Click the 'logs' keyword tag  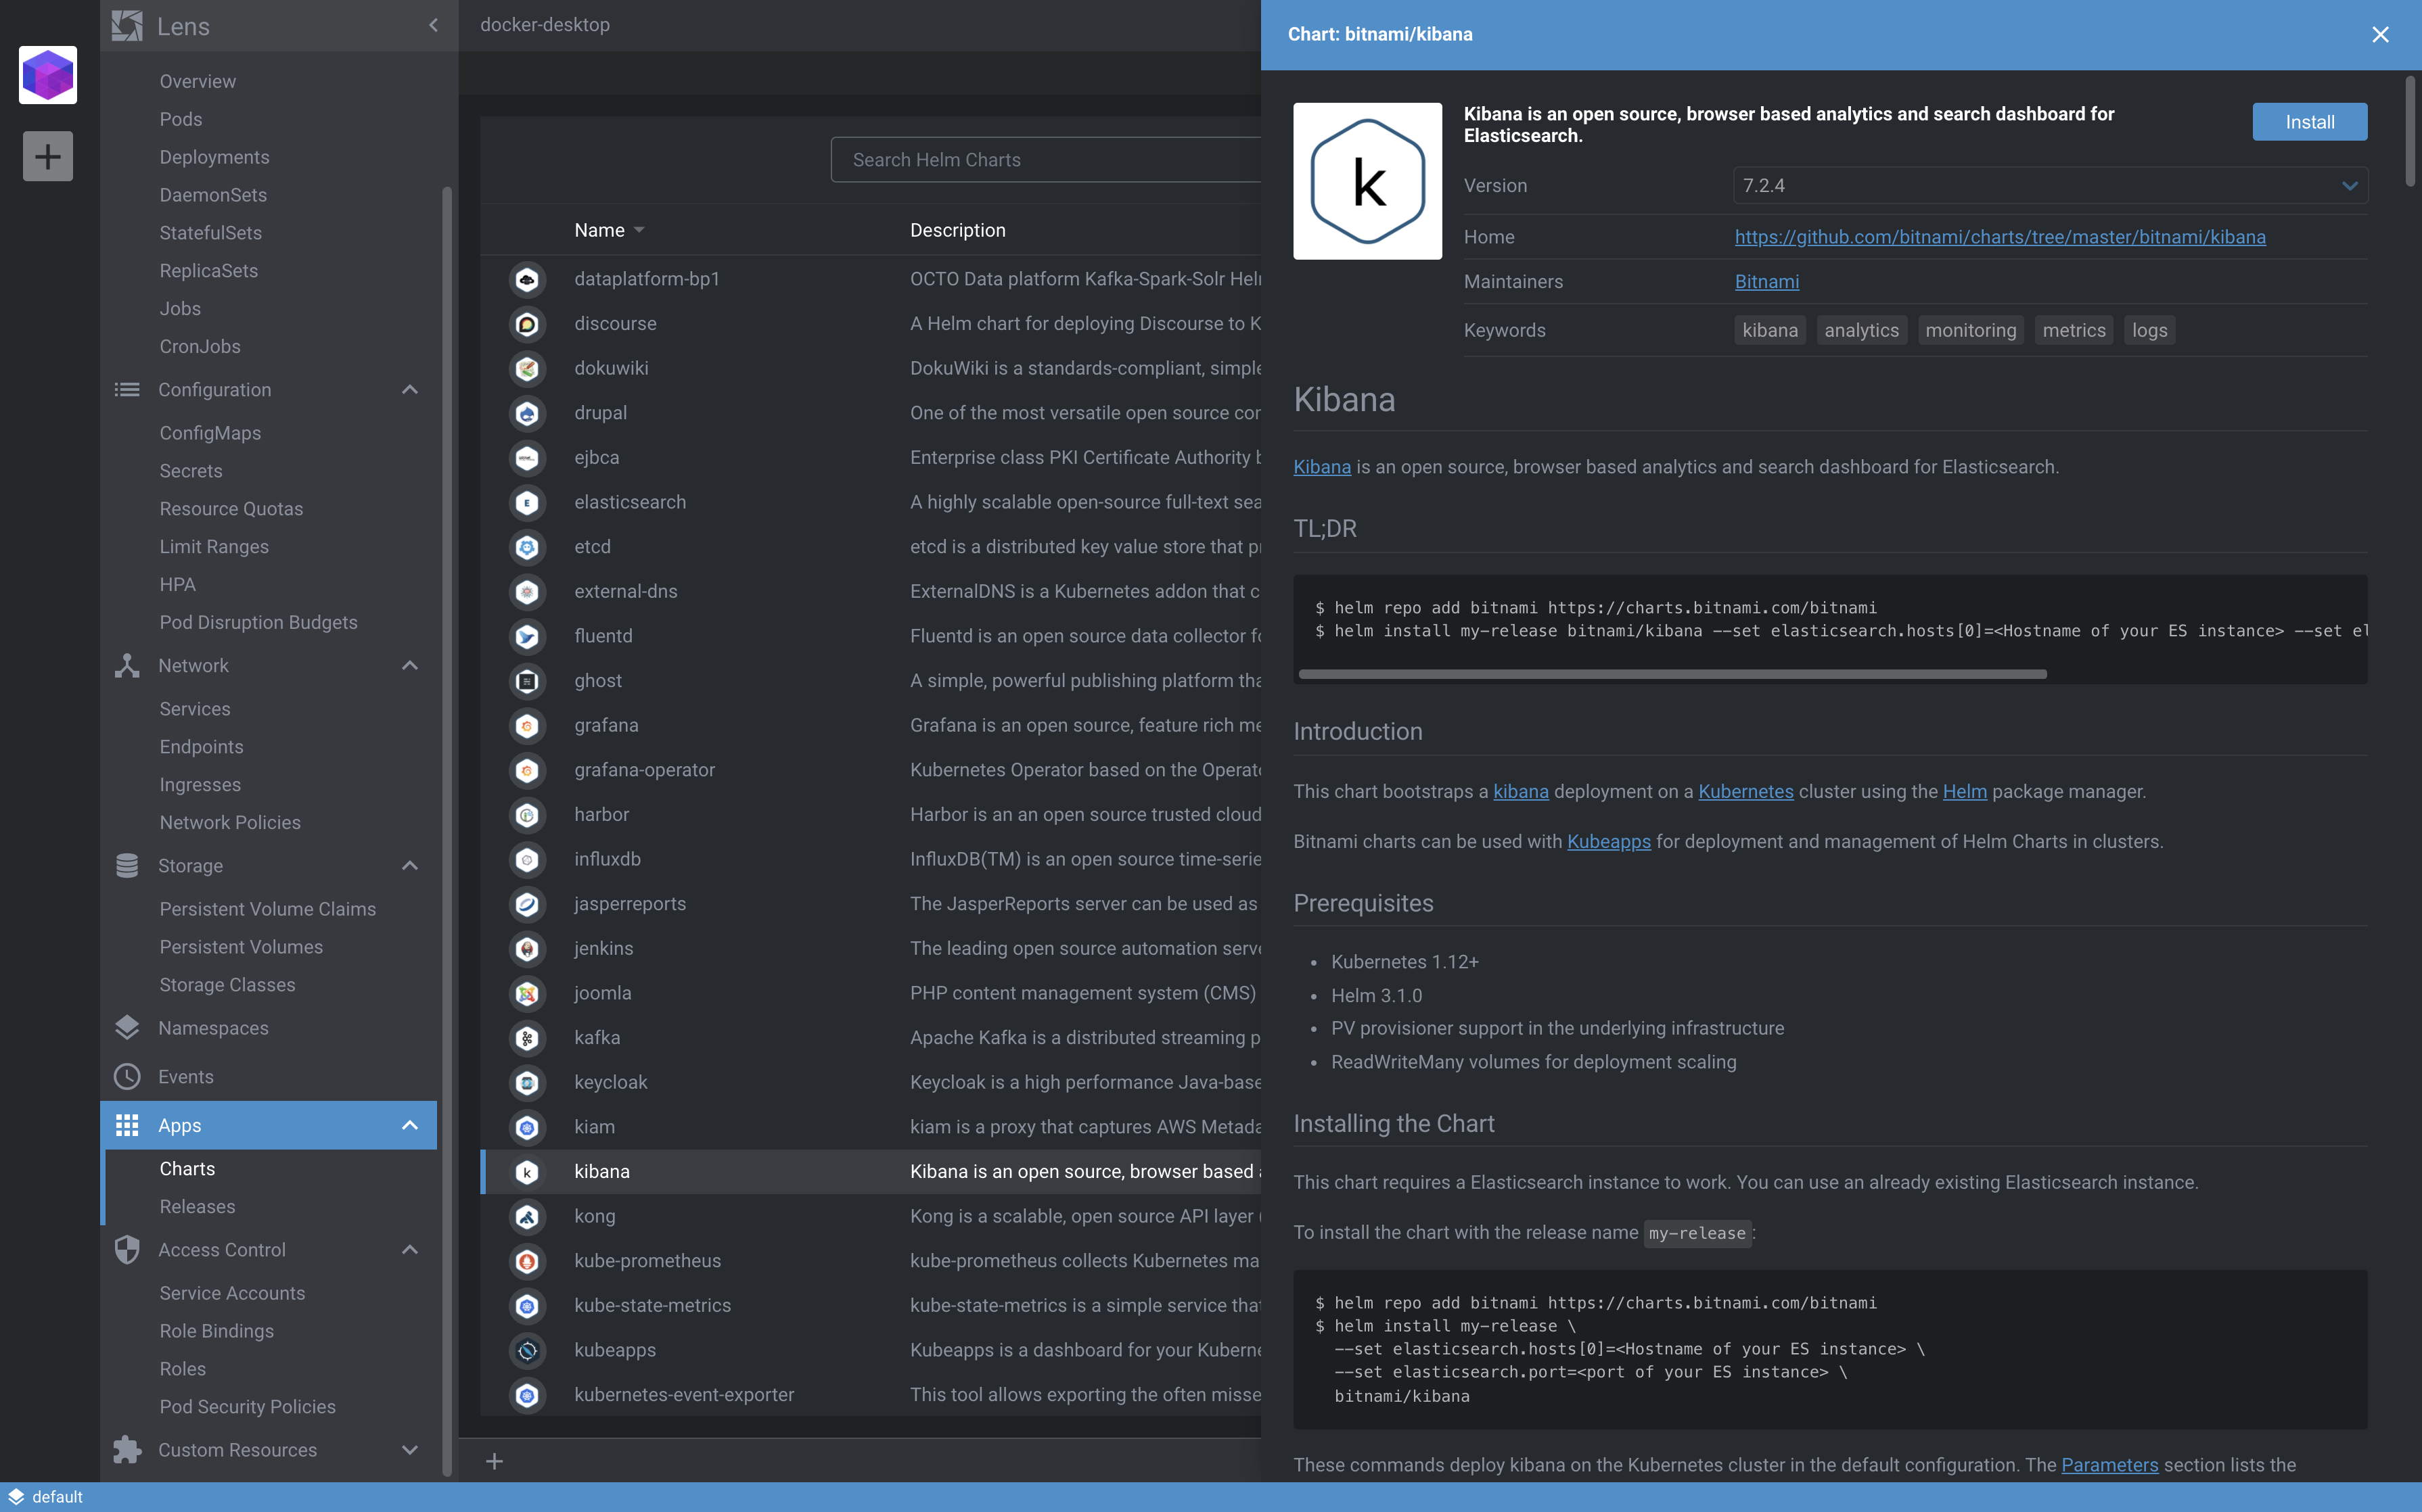tap(2149, 331)
